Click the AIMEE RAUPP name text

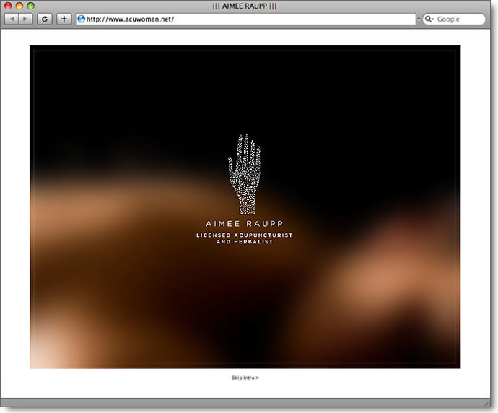(244, 224)
